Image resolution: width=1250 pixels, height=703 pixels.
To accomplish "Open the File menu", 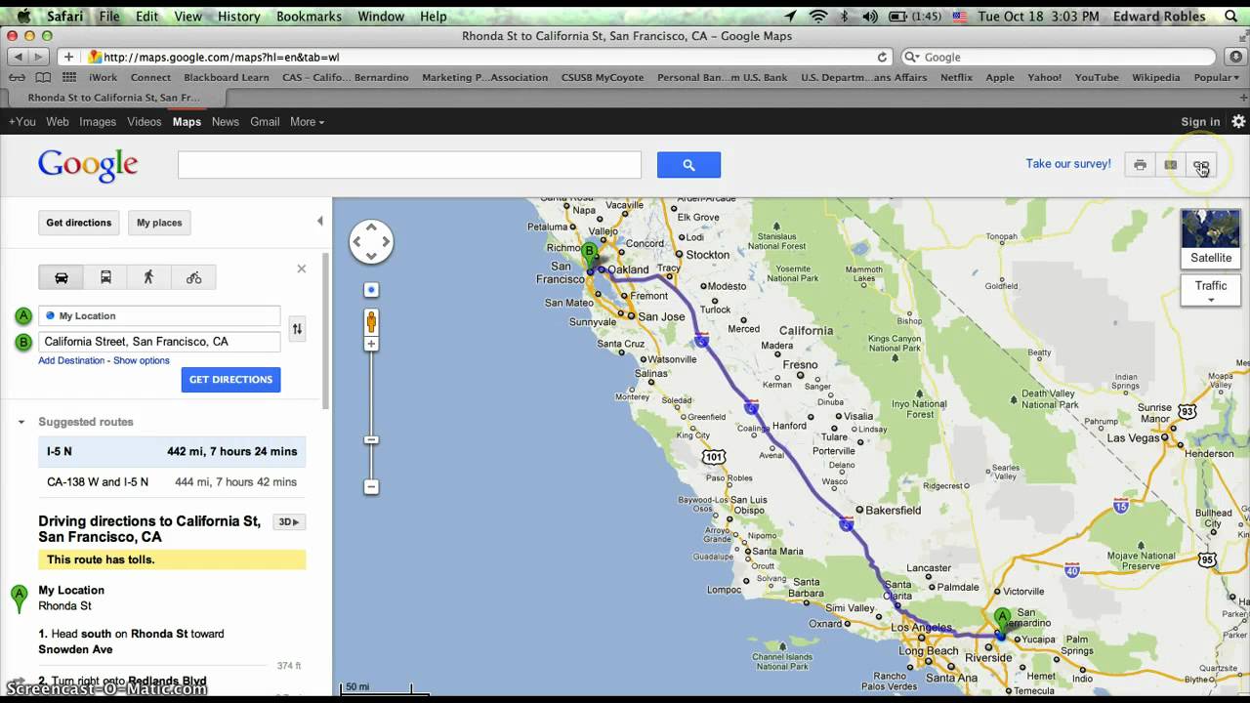I will (x=108, y=16).
